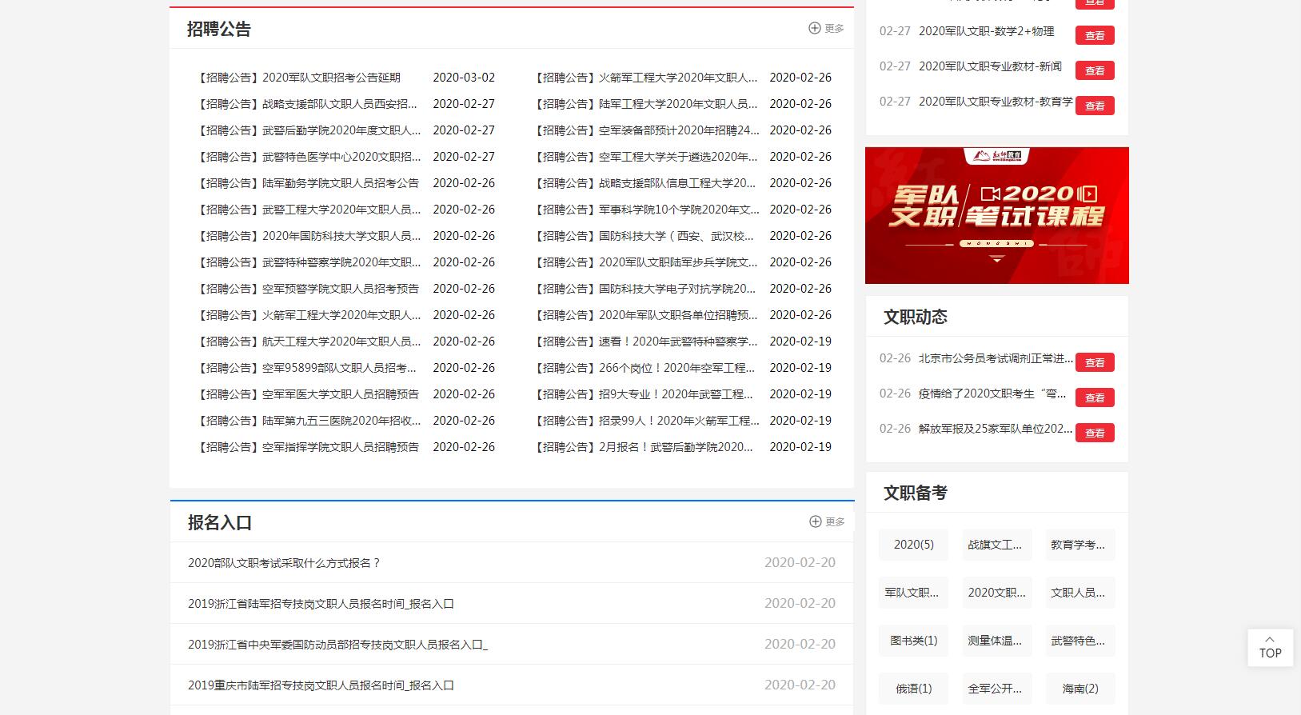The height and width of the screenshot is (715, 1301).
Task: Select the 军队文职... tag
Action: tap(913, 593)
